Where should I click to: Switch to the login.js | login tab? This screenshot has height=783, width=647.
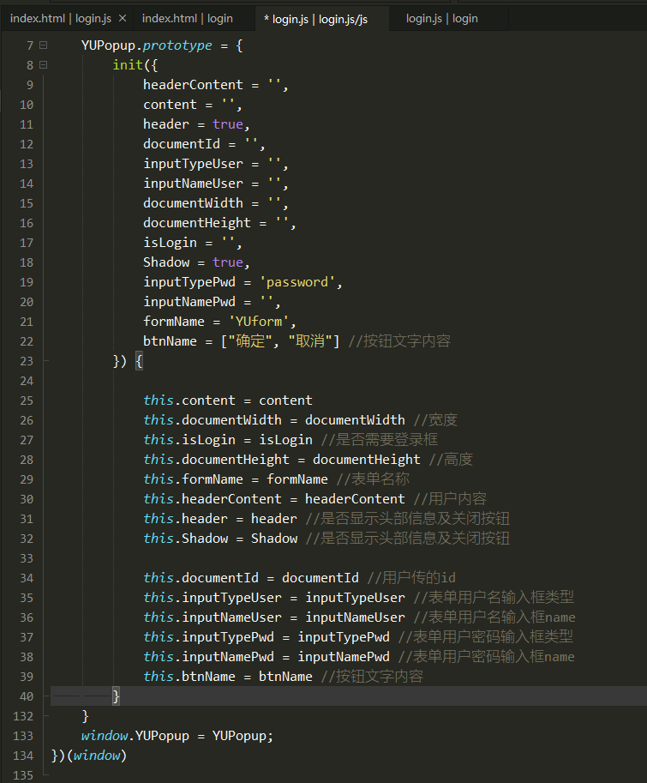point(442,19)
